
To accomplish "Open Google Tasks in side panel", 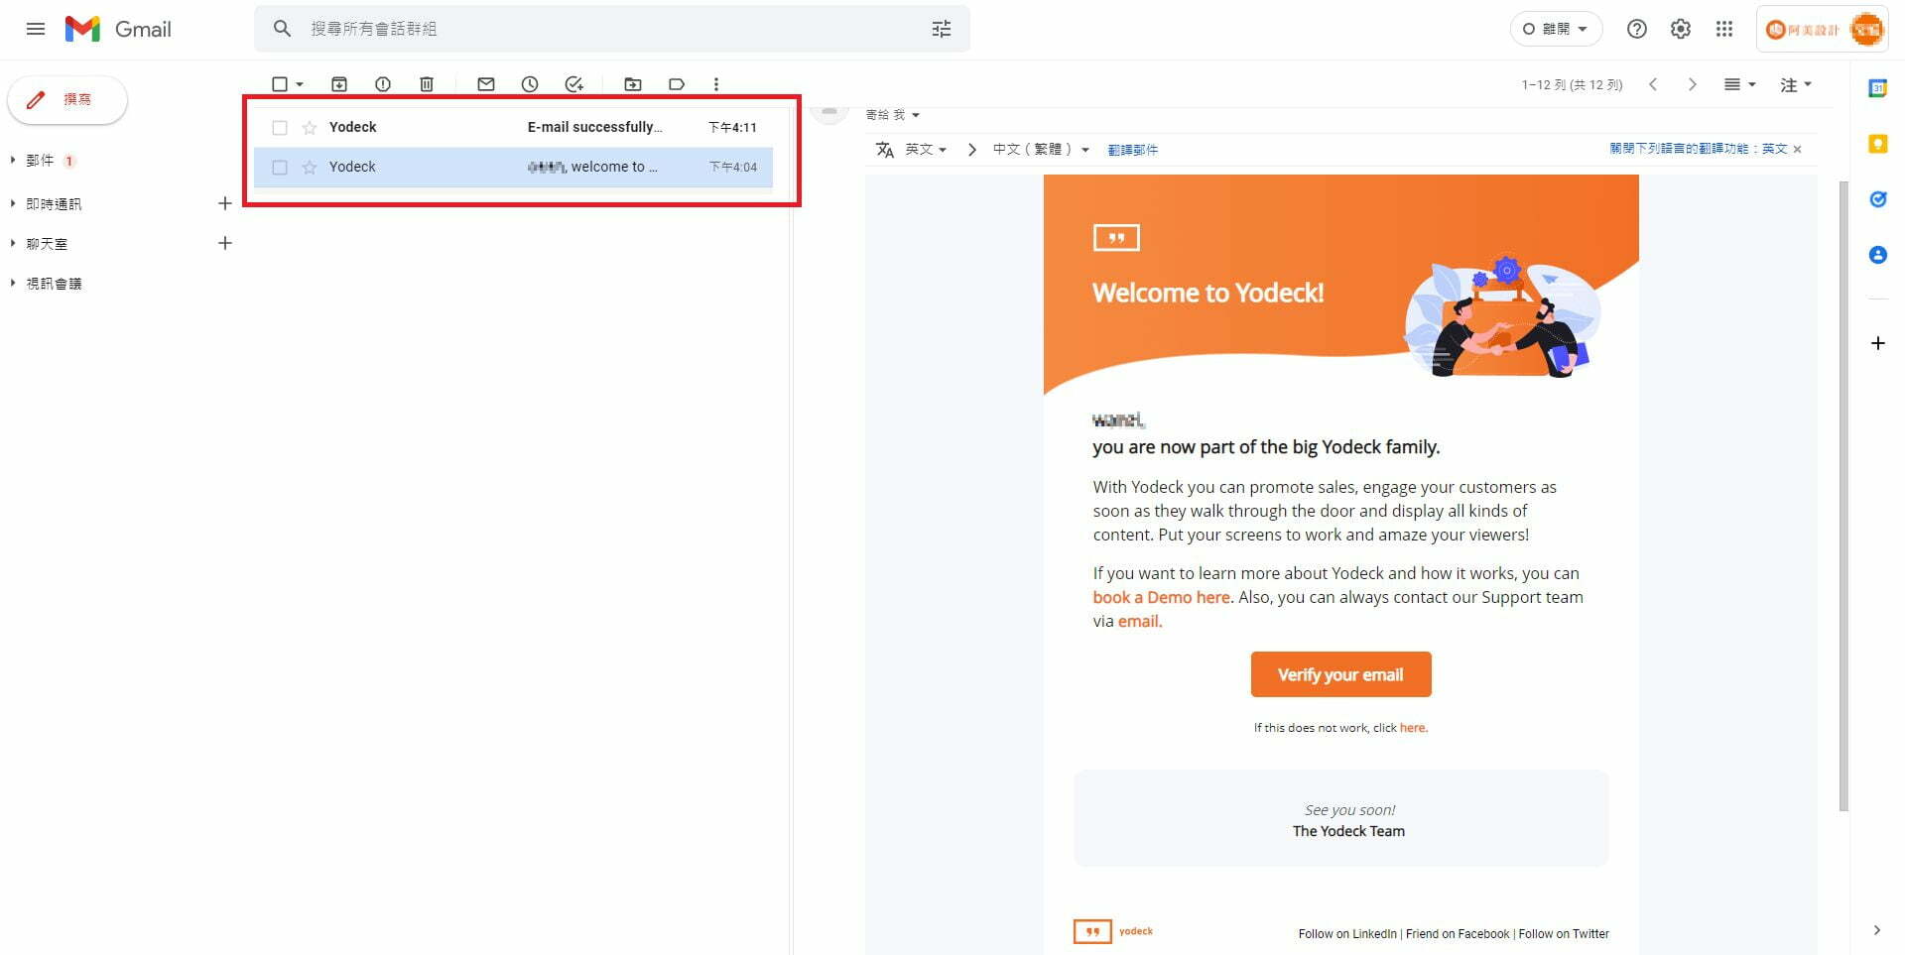I will click(1878, 199).
